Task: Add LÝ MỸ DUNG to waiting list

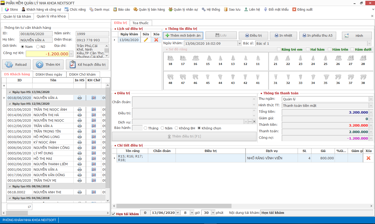Action: [x=94, y=153]
